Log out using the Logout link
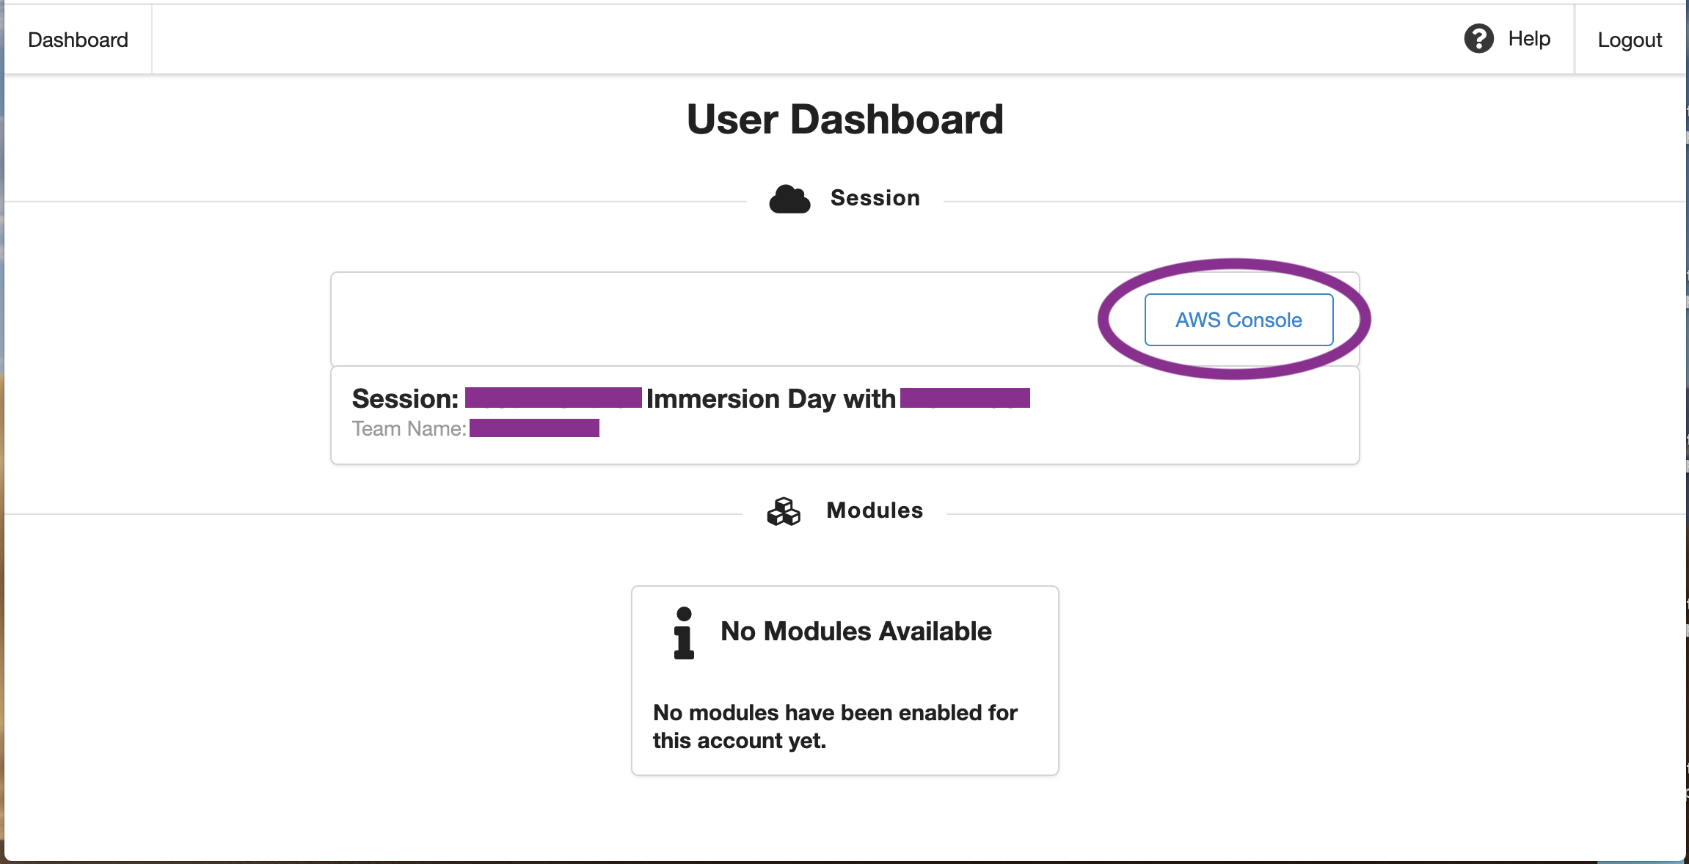Viewport: 1689px width, 864px height. tap(1630, 40)
